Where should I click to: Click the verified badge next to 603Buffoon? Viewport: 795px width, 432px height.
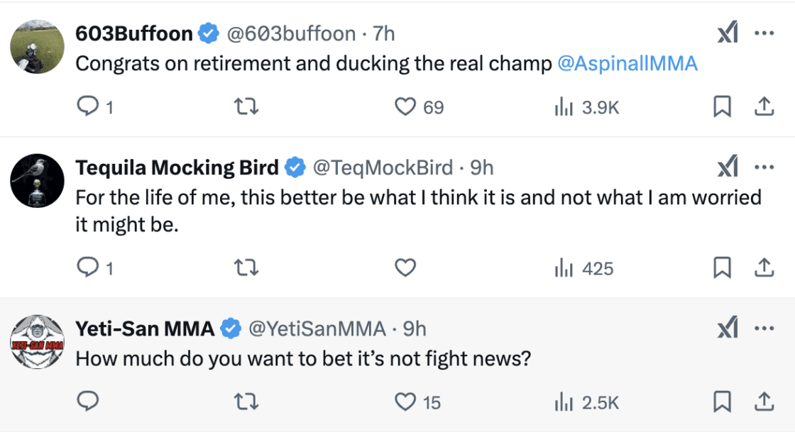(207, 33)
